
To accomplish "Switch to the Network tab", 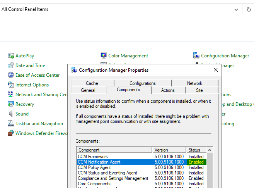I will 195,83.
